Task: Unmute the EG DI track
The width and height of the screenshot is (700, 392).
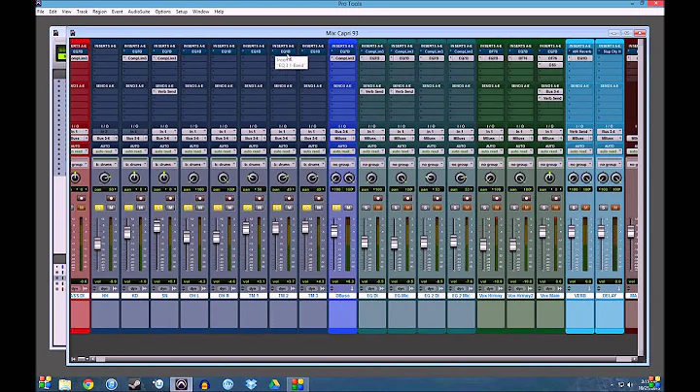Action: point(377,208)
